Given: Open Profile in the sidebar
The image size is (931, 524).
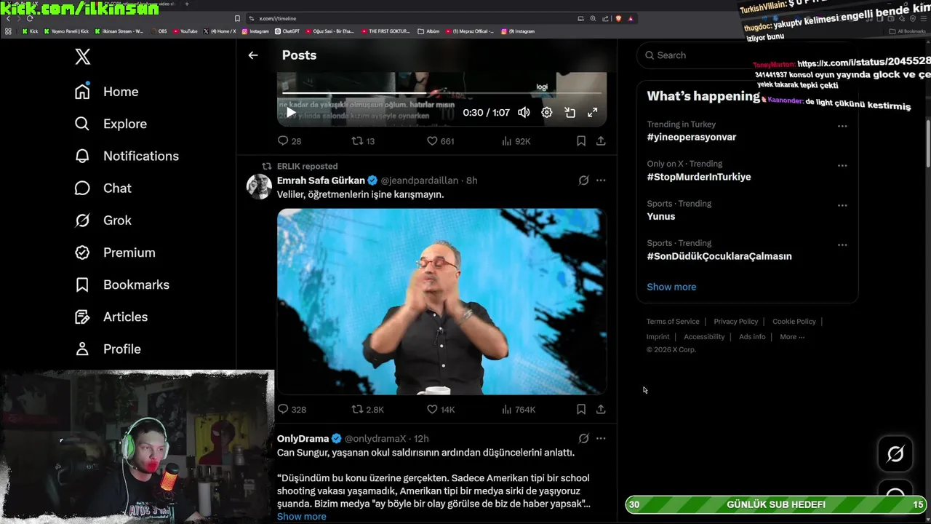Looking at the screenshot, I should [108, 349].
